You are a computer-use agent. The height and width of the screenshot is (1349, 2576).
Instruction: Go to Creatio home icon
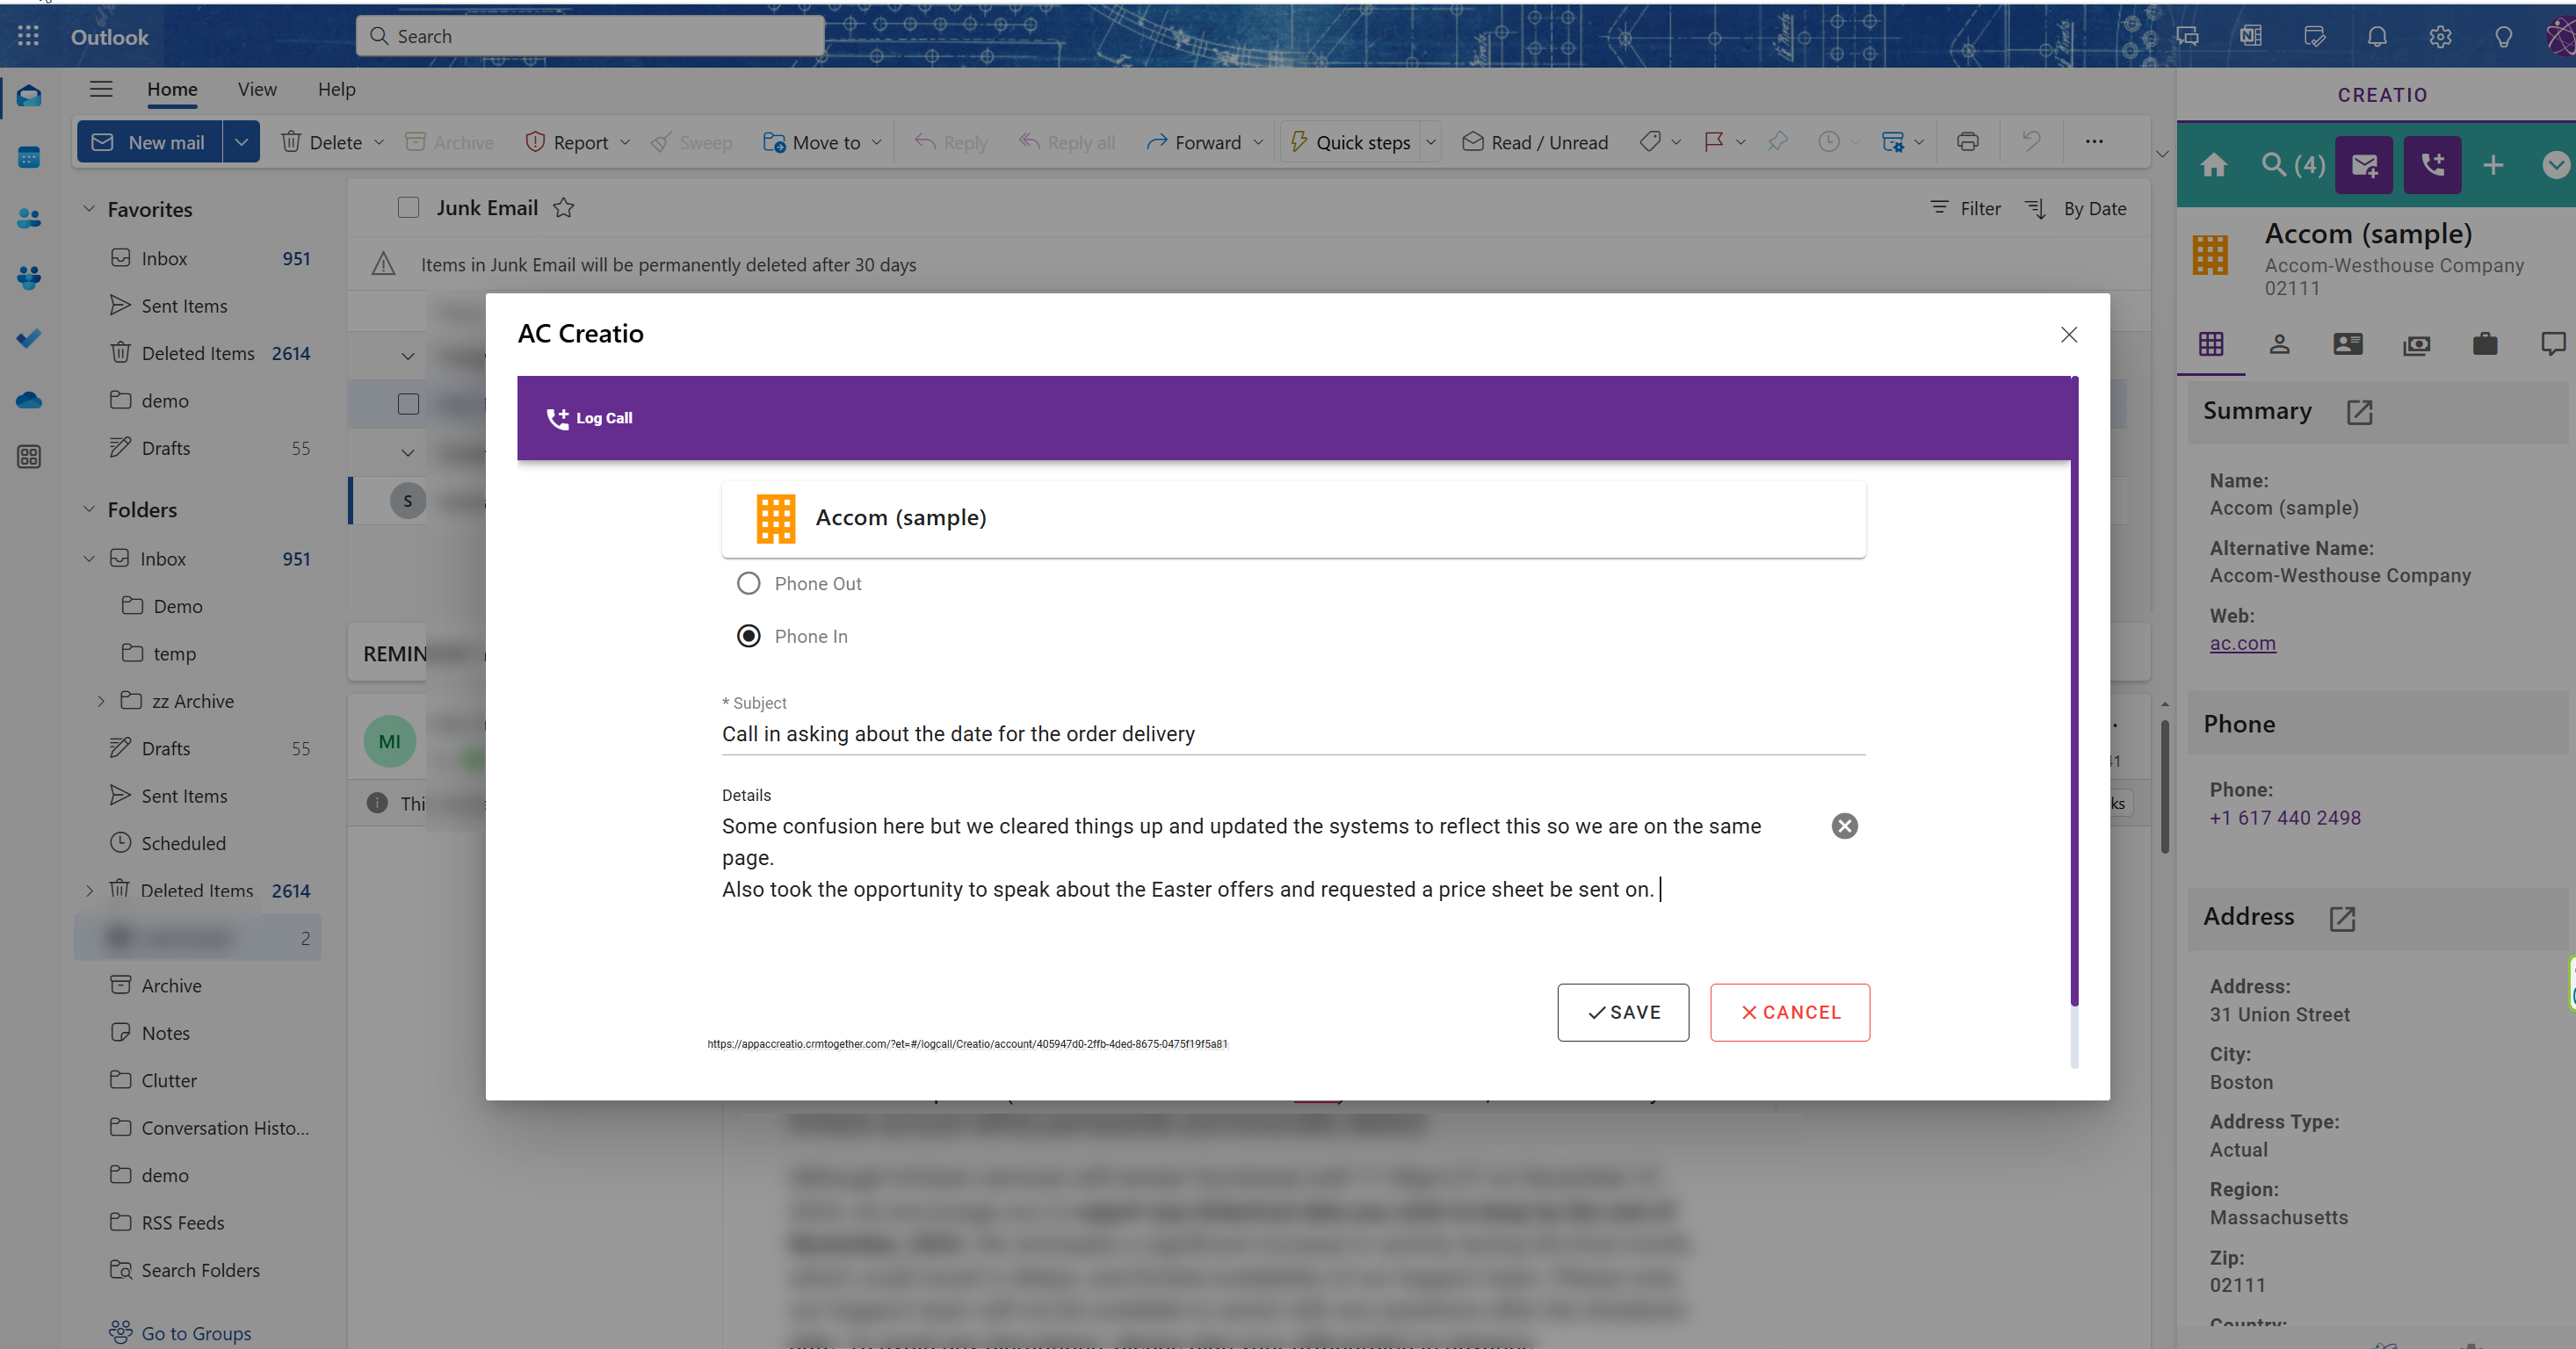2214,165
